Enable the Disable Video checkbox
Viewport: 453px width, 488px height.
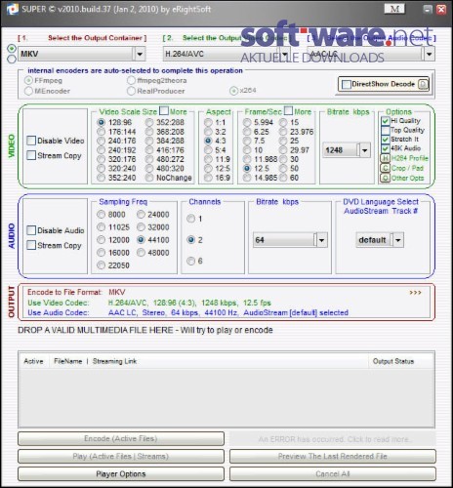click(31, 141)
